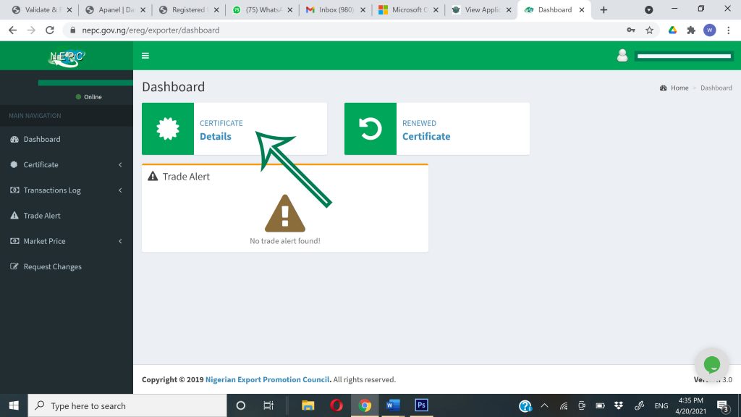Click the Certificate Details gear icon
Screen dimensions: 741x417
[x=168, y=129]
